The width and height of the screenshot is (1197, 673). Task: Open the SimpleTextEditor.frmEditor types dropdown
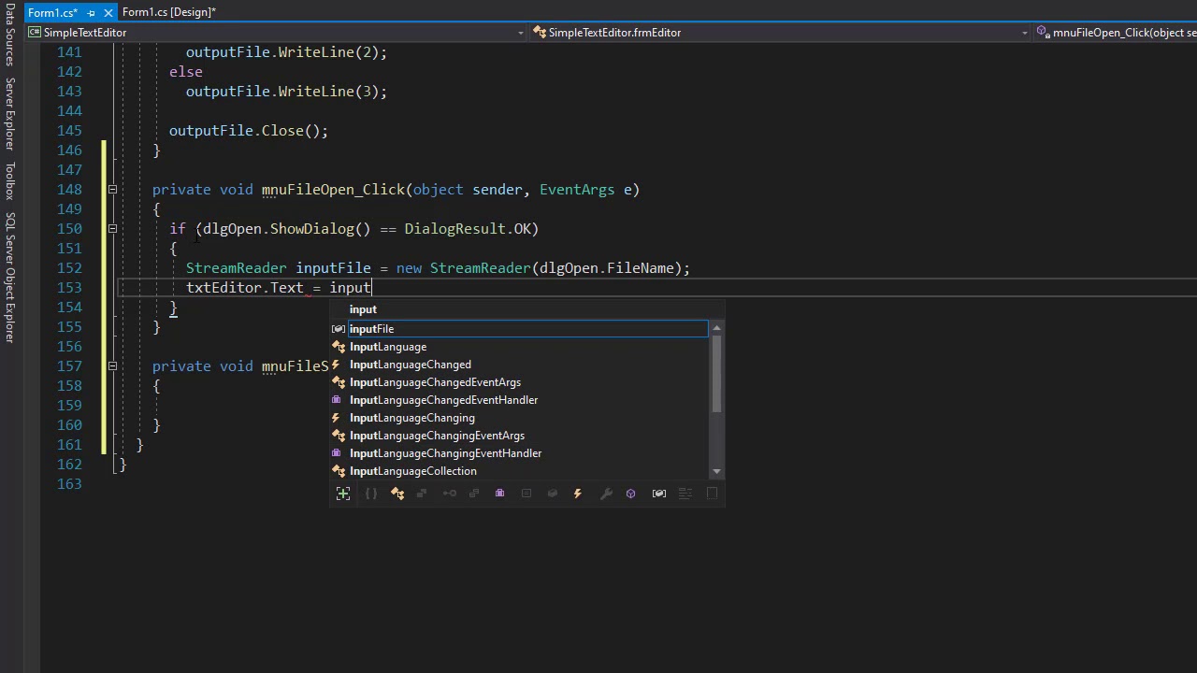click(x=1025, y=33)
